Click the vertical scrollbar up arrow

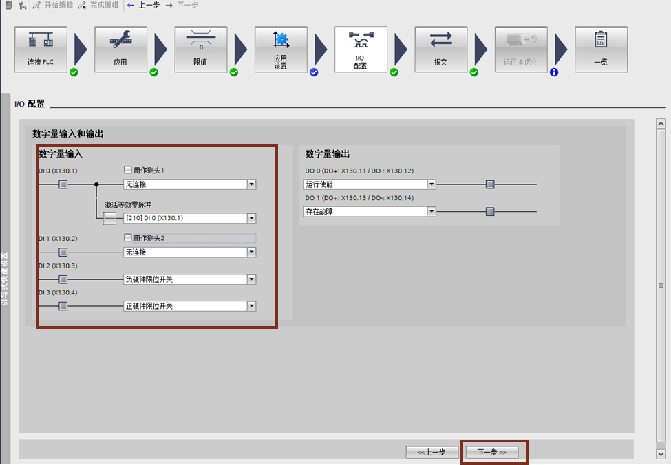click(x=661, y=124)
